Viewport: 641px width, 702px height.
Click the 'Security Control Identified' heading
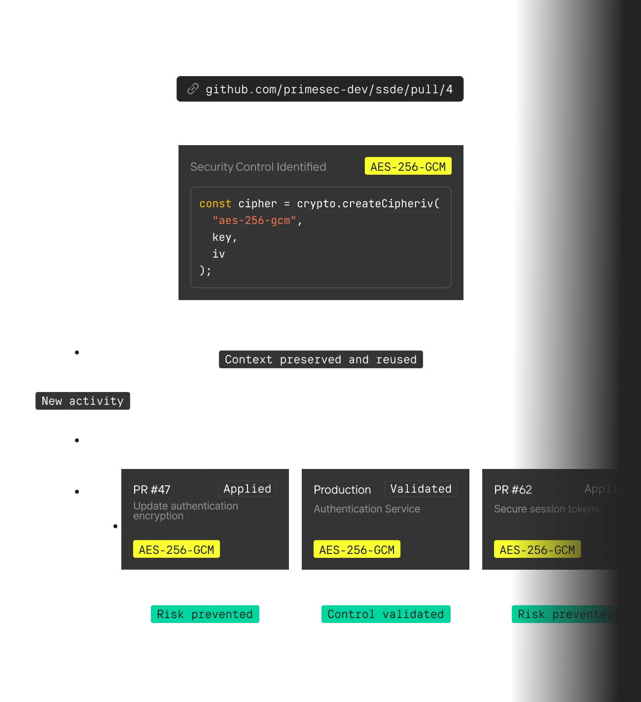258,167
